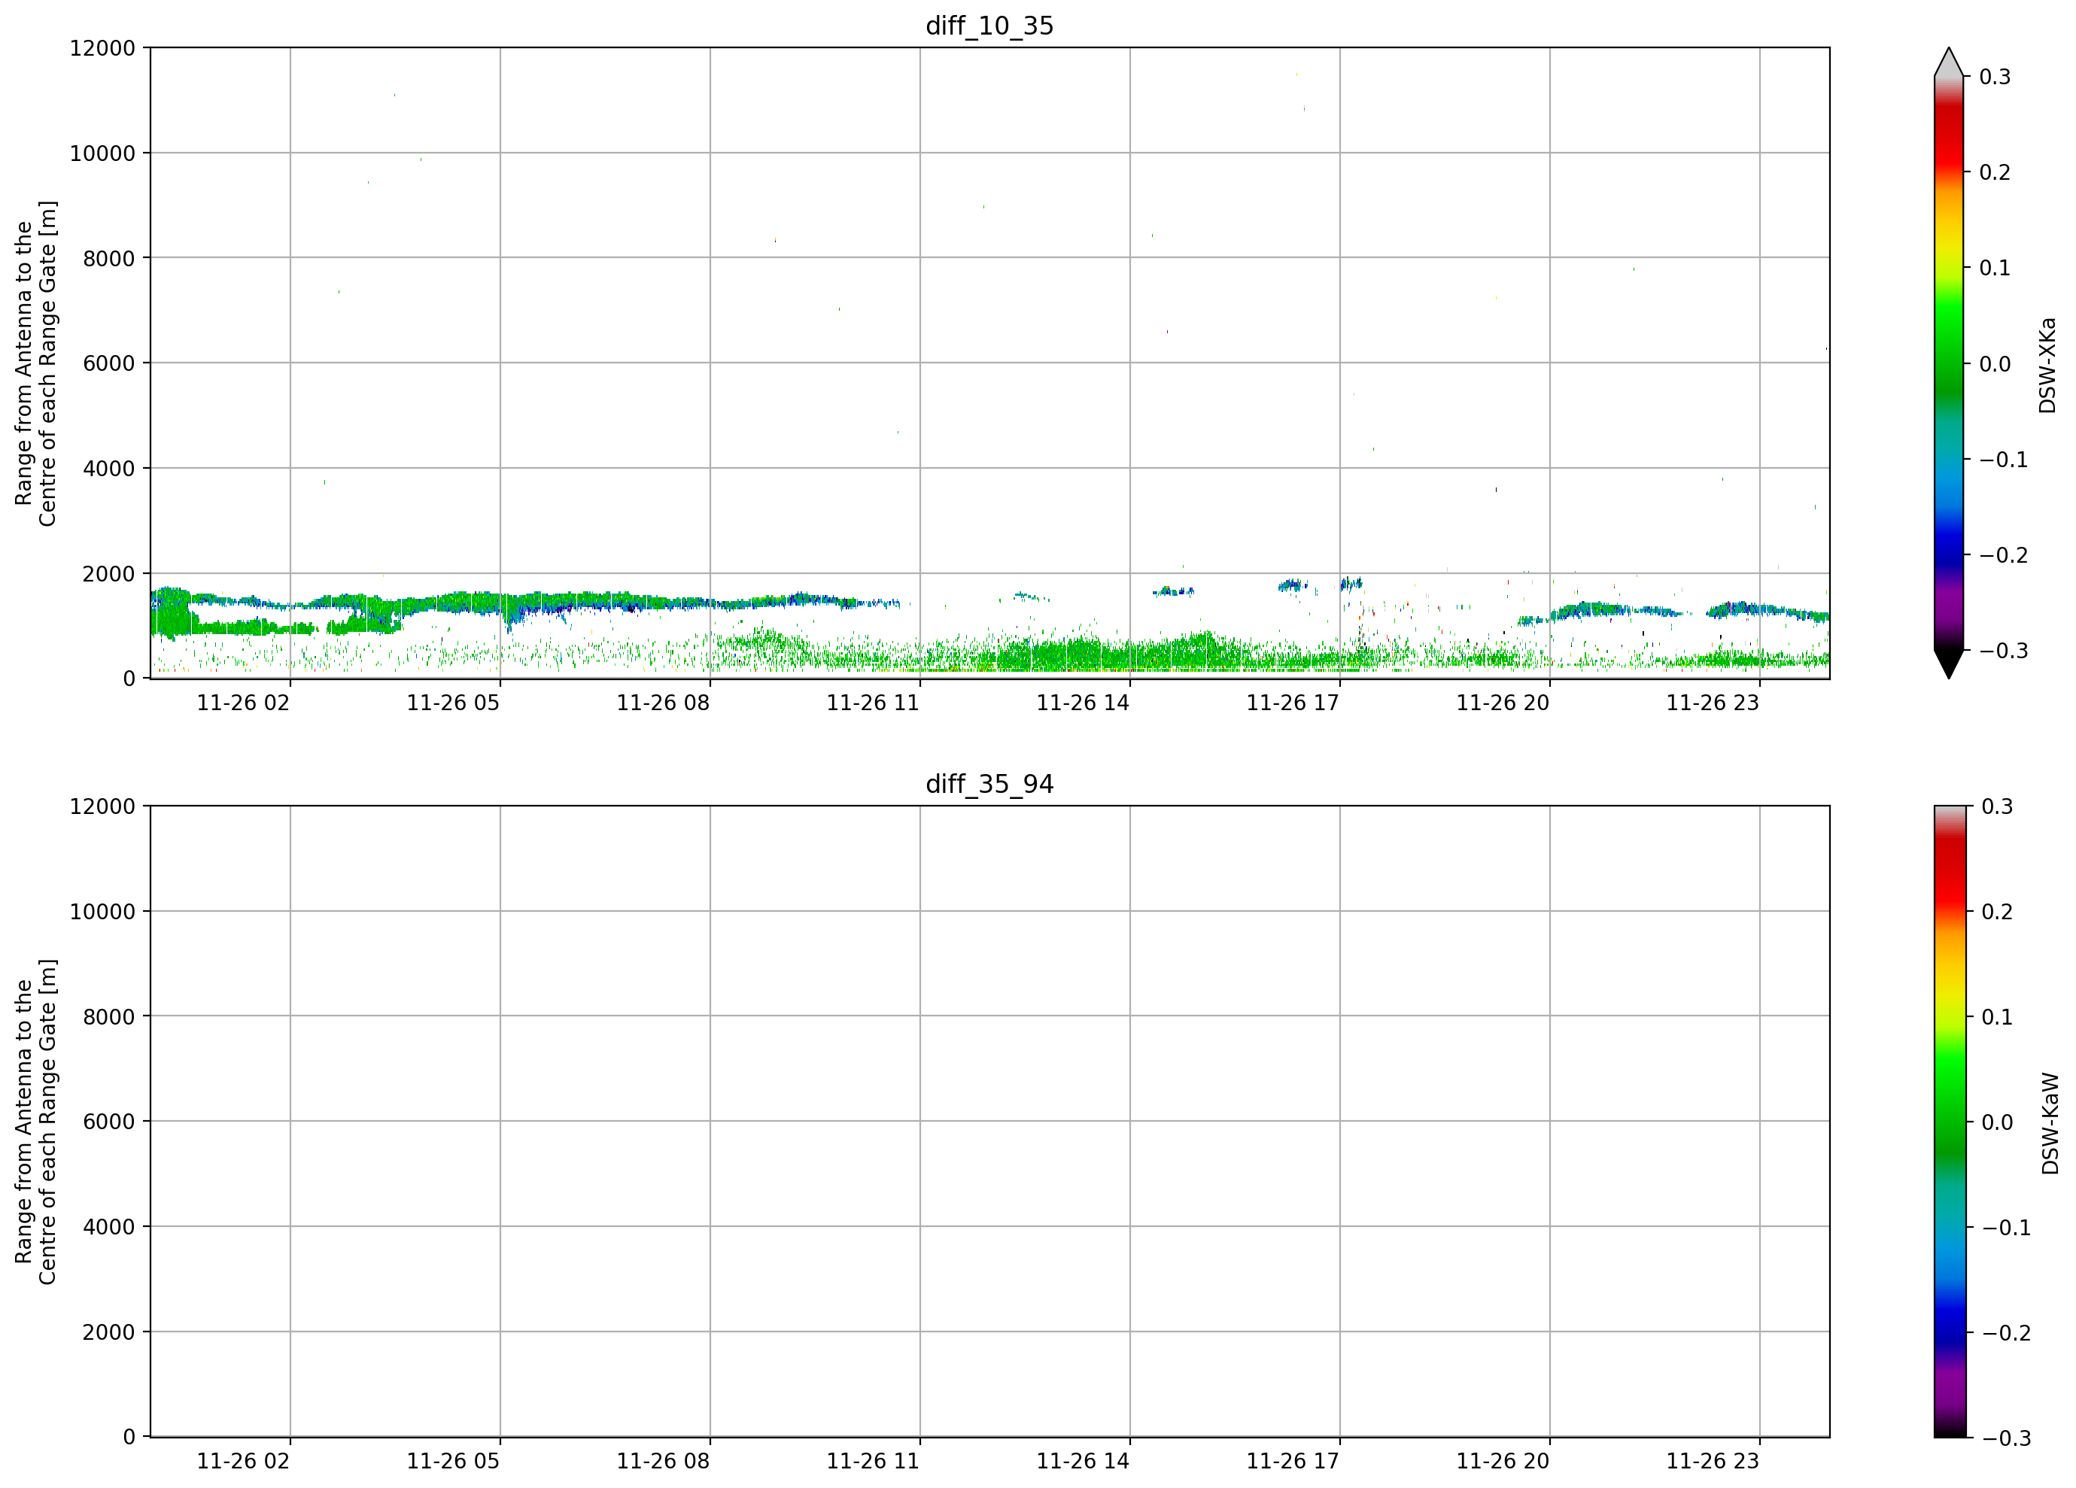Click the bottom plot's 11-26 23 tick label
This screenshot has height=1488, width=2076.
coord(1713,1462)
